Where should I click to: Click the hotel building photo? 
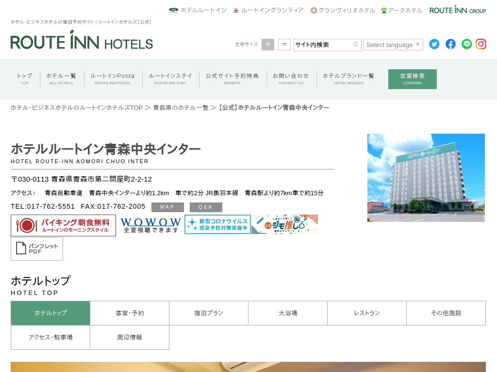pos(426,177)
